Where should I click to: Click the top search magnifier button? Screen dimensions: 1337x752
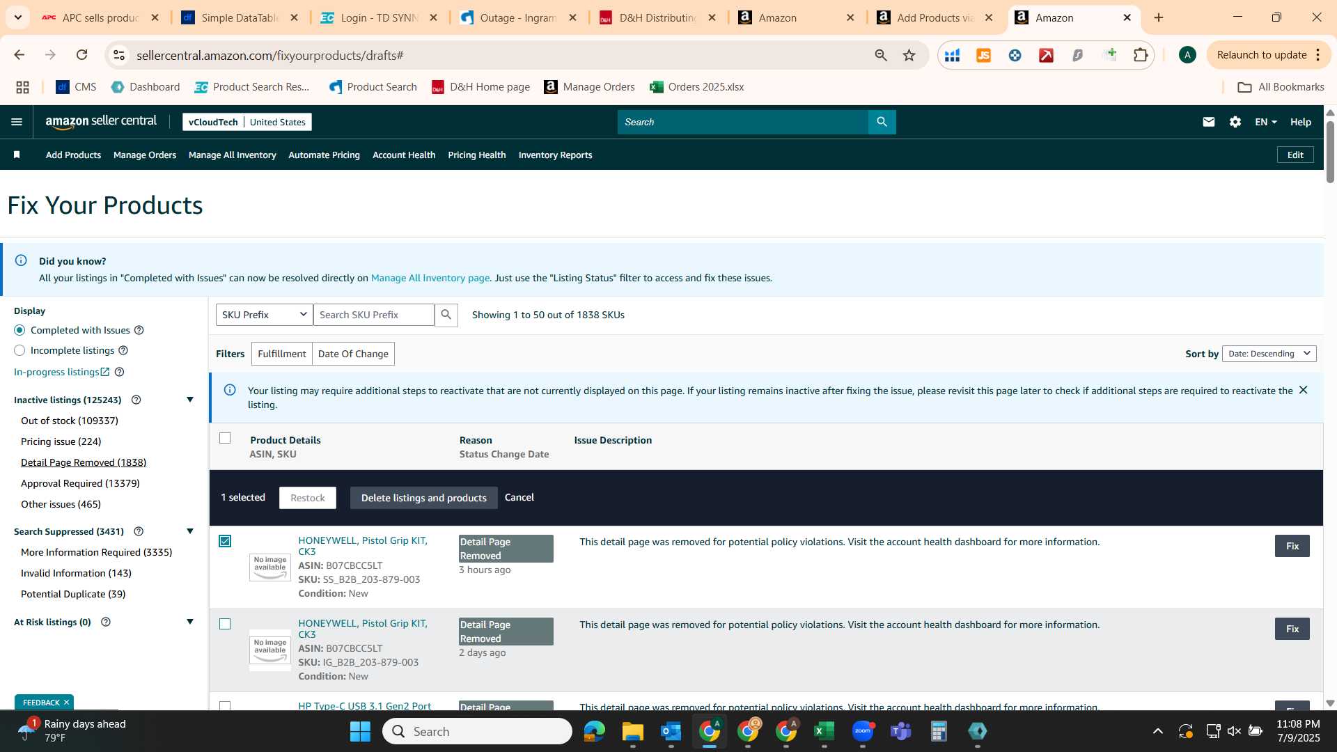[x=882, y=122]
